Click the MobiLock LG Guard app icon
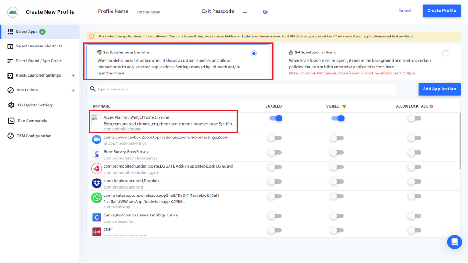This screenshot has height=263, width=468. click(x=97, y=168)
